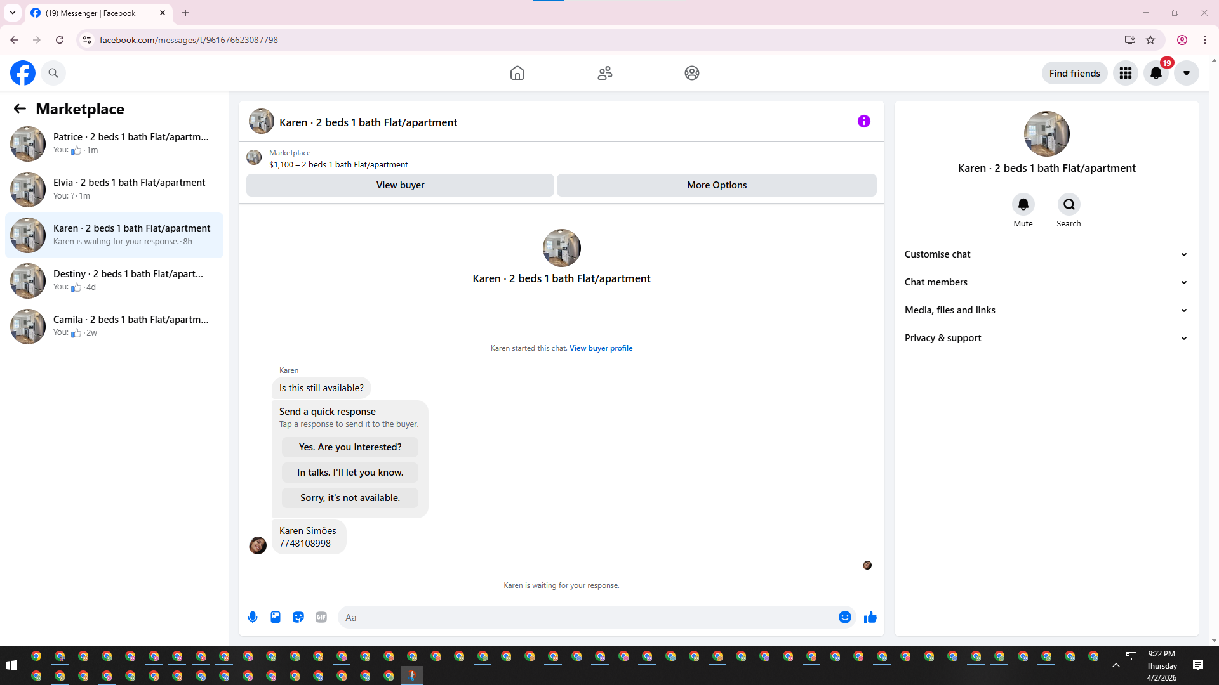Viewport: 1219px width, 685px height.
Task: Click the listing thumbnail in chat header
Action: 262,121
